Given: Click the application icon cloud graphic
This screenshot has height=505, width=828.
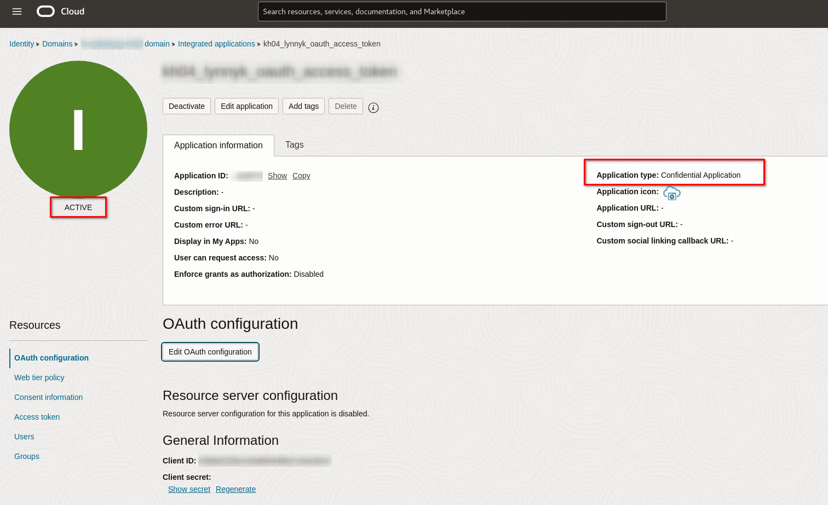Looking at the screenshot, I should (x=672, y=193).
